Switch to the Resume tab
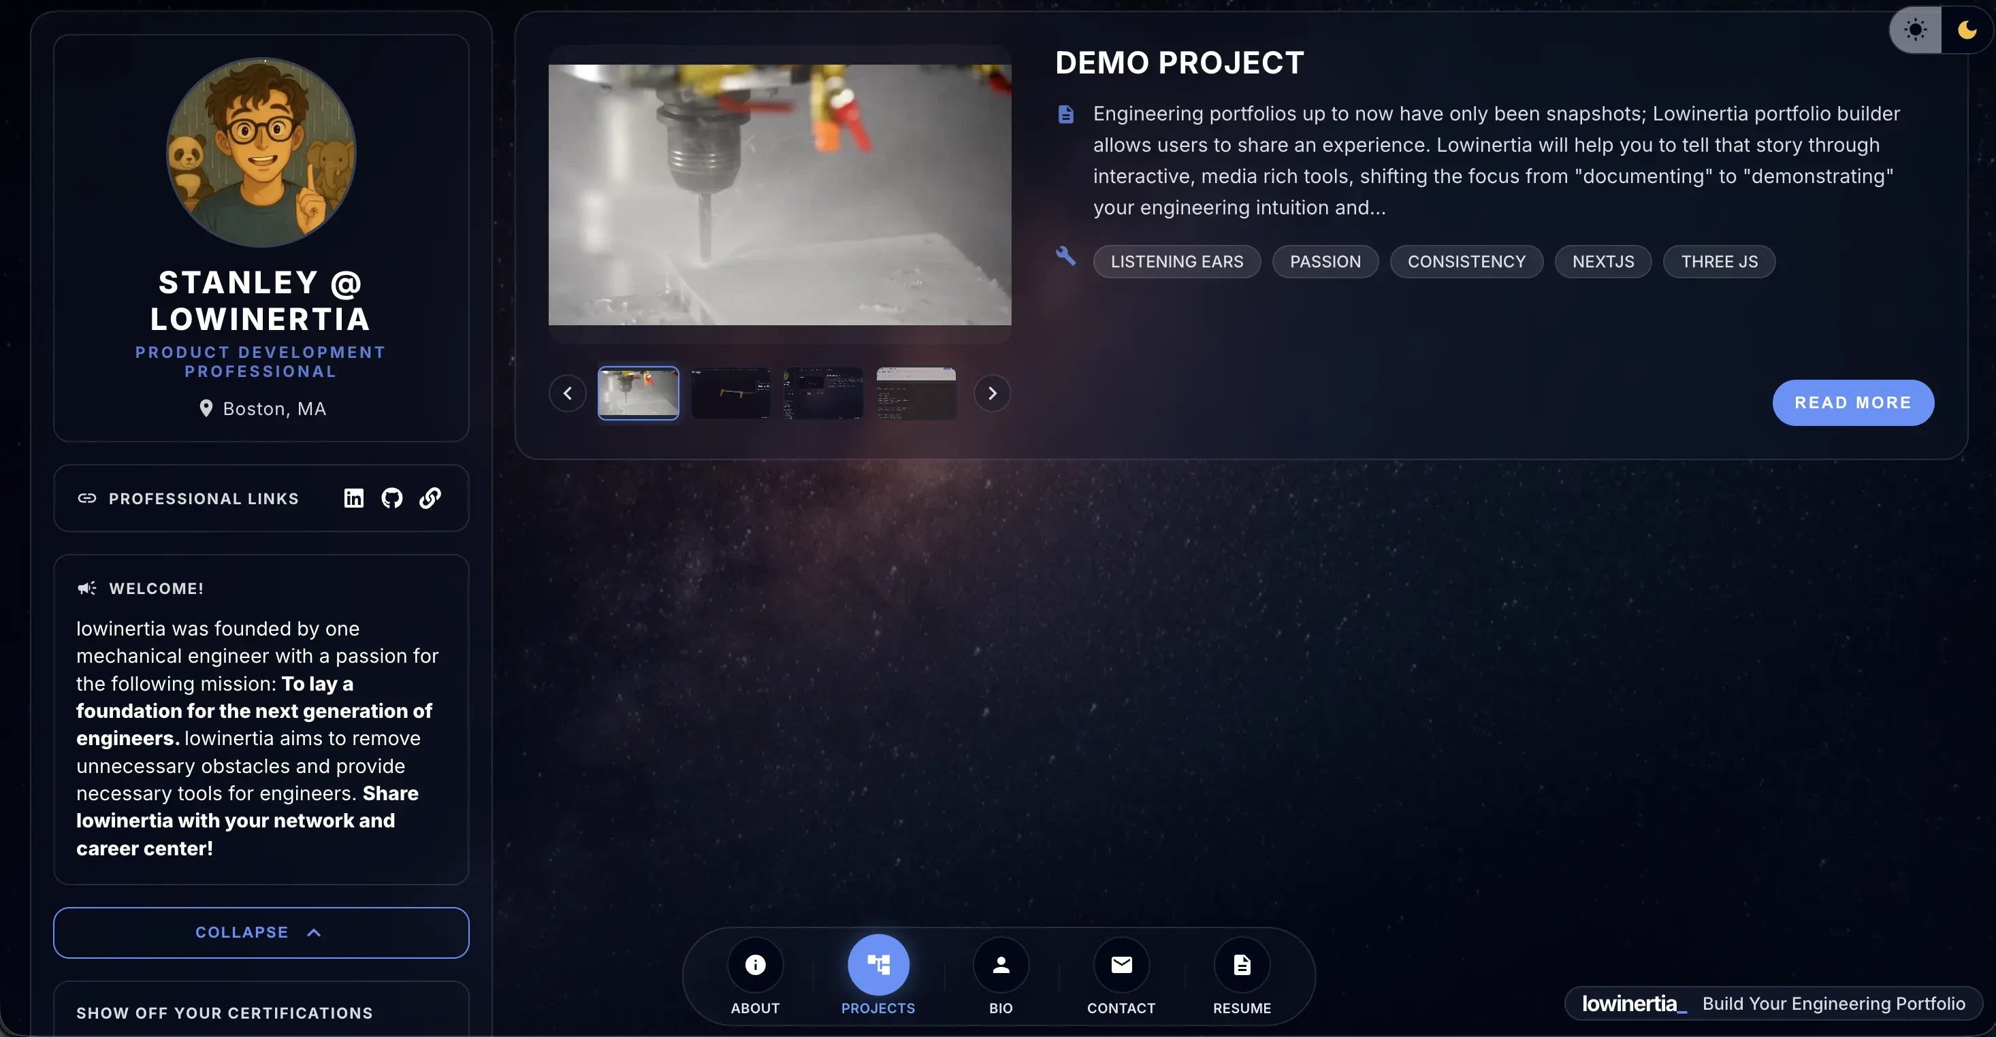The height and width of the screenshot is (1037, 1996). [x=1240, y=964]
